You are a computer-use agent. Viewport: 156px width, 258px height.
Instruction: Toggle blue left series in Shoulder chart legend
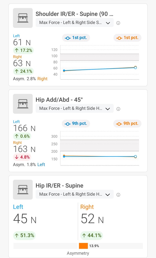(x=76, y=38)
